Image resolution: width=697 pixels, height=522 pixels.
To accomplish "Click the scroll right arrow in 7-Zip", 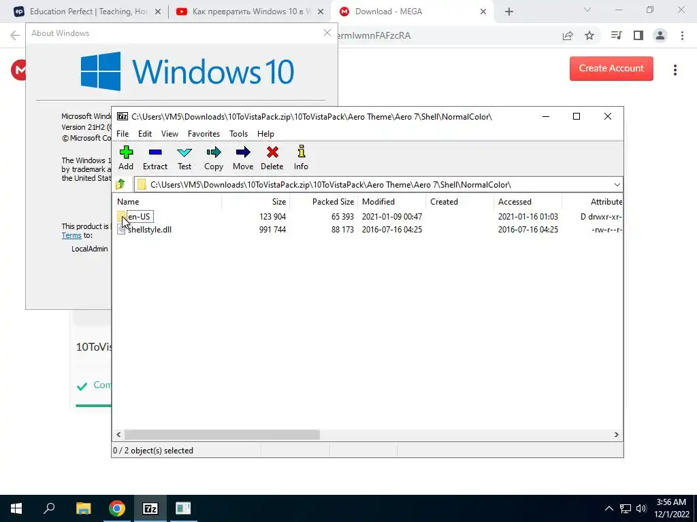I will [x=616, y=434].
